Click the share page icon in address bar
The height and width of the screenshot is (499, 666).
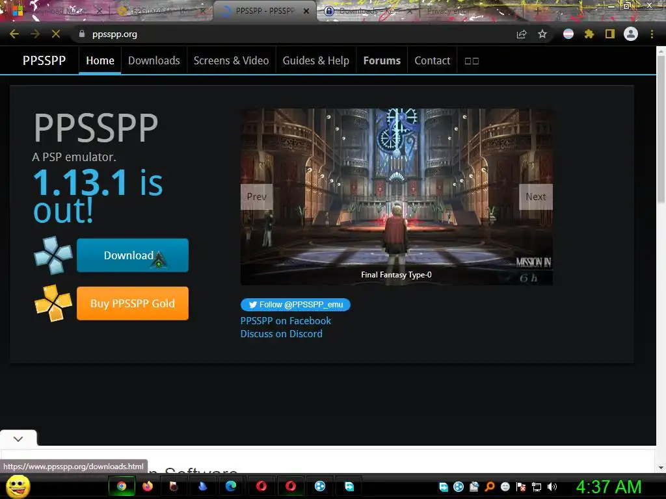click(x=522, y=34)
